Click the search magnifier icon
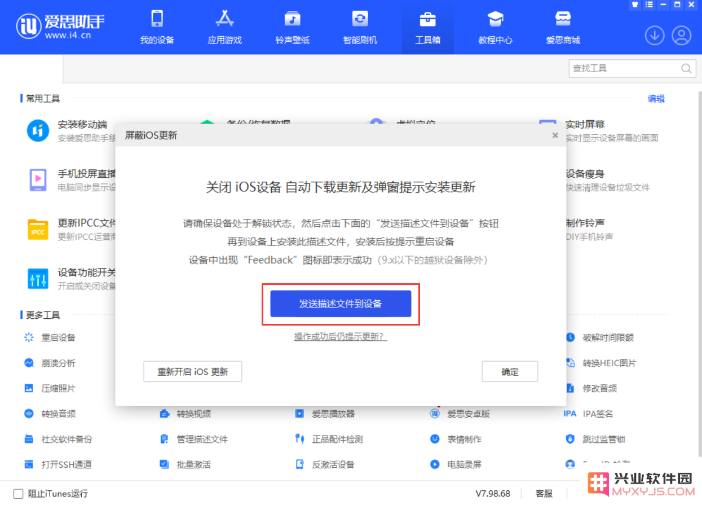 [x=686, y=68]
